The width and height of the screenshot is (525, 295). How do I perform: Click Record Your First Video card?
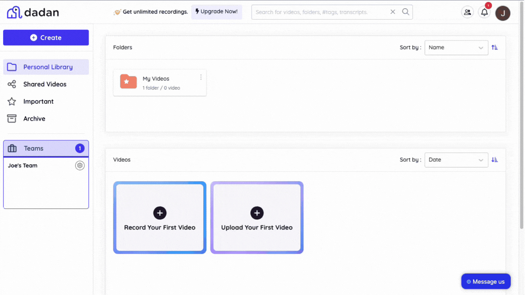tap(160, 218)
